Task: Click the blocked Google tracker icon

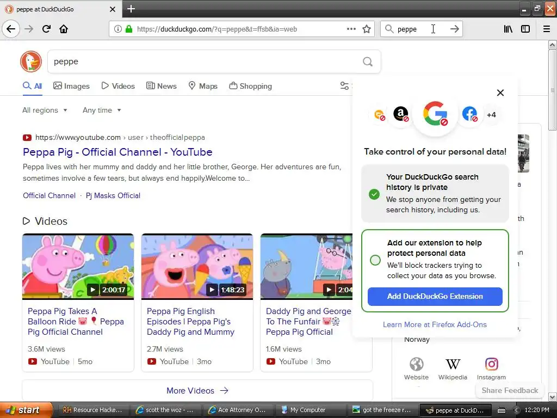Action: click(435, 114)
